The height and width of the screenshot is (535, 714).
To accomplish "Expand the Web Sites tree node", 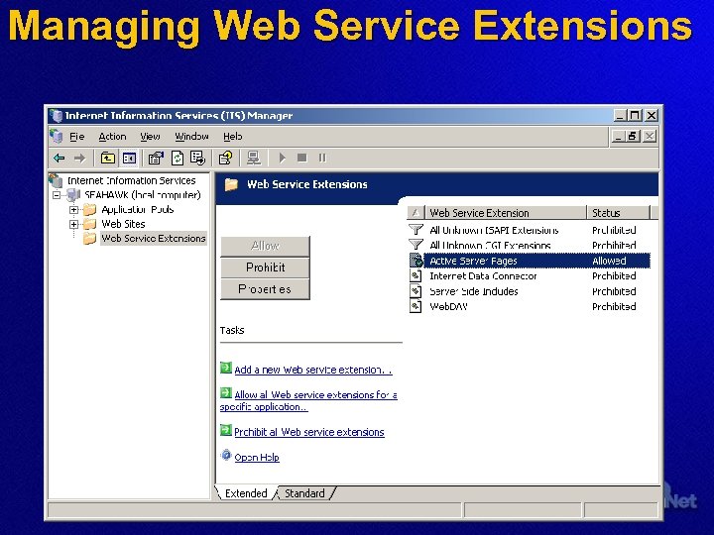I will coord(73,224).
